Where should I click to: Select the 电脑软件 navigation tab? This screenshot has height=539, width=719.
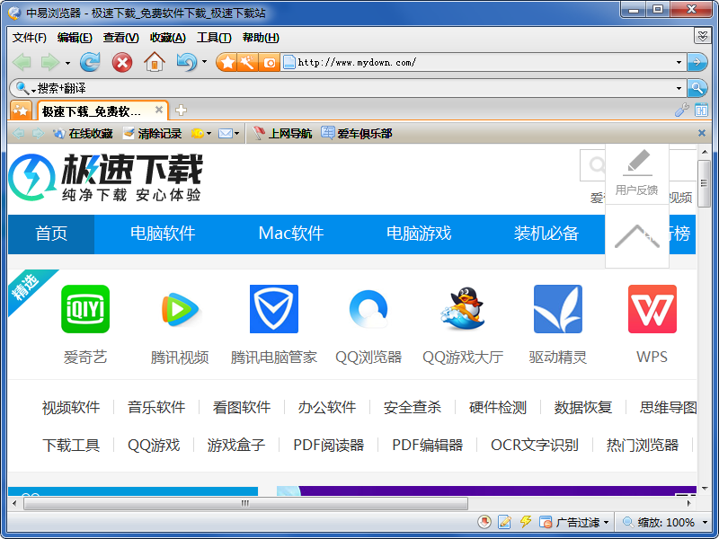pos(163,234)
